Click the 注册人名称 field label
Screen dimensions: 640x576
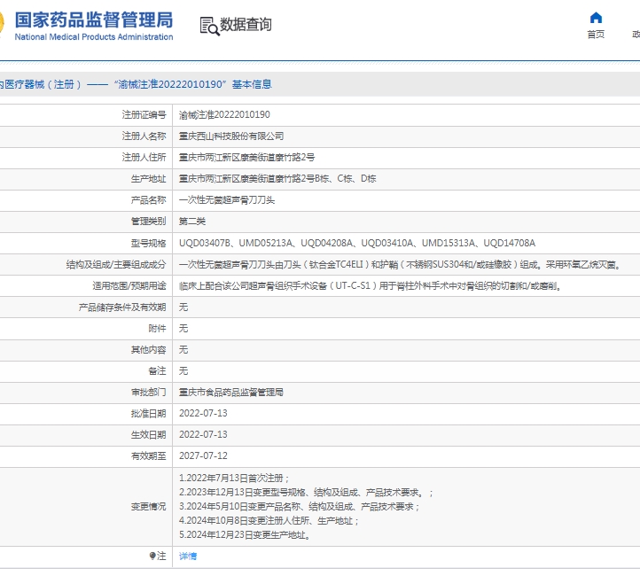(x=144, y=136)
